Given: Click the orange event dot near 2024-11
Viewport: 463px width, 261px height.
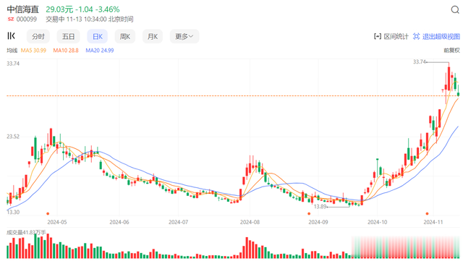Looking at the screenshot, I should [427, 213].
